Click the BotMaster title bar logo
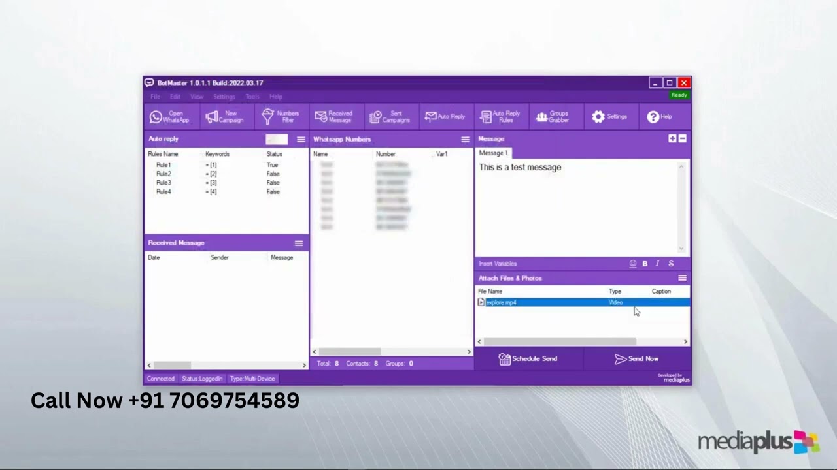The height and width of the screenshot is (470, 837). click(x=149, y=83)
